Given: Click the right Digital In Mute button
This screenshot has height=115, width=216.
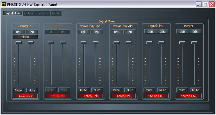Looking at the screenshot, I should 64,90.
